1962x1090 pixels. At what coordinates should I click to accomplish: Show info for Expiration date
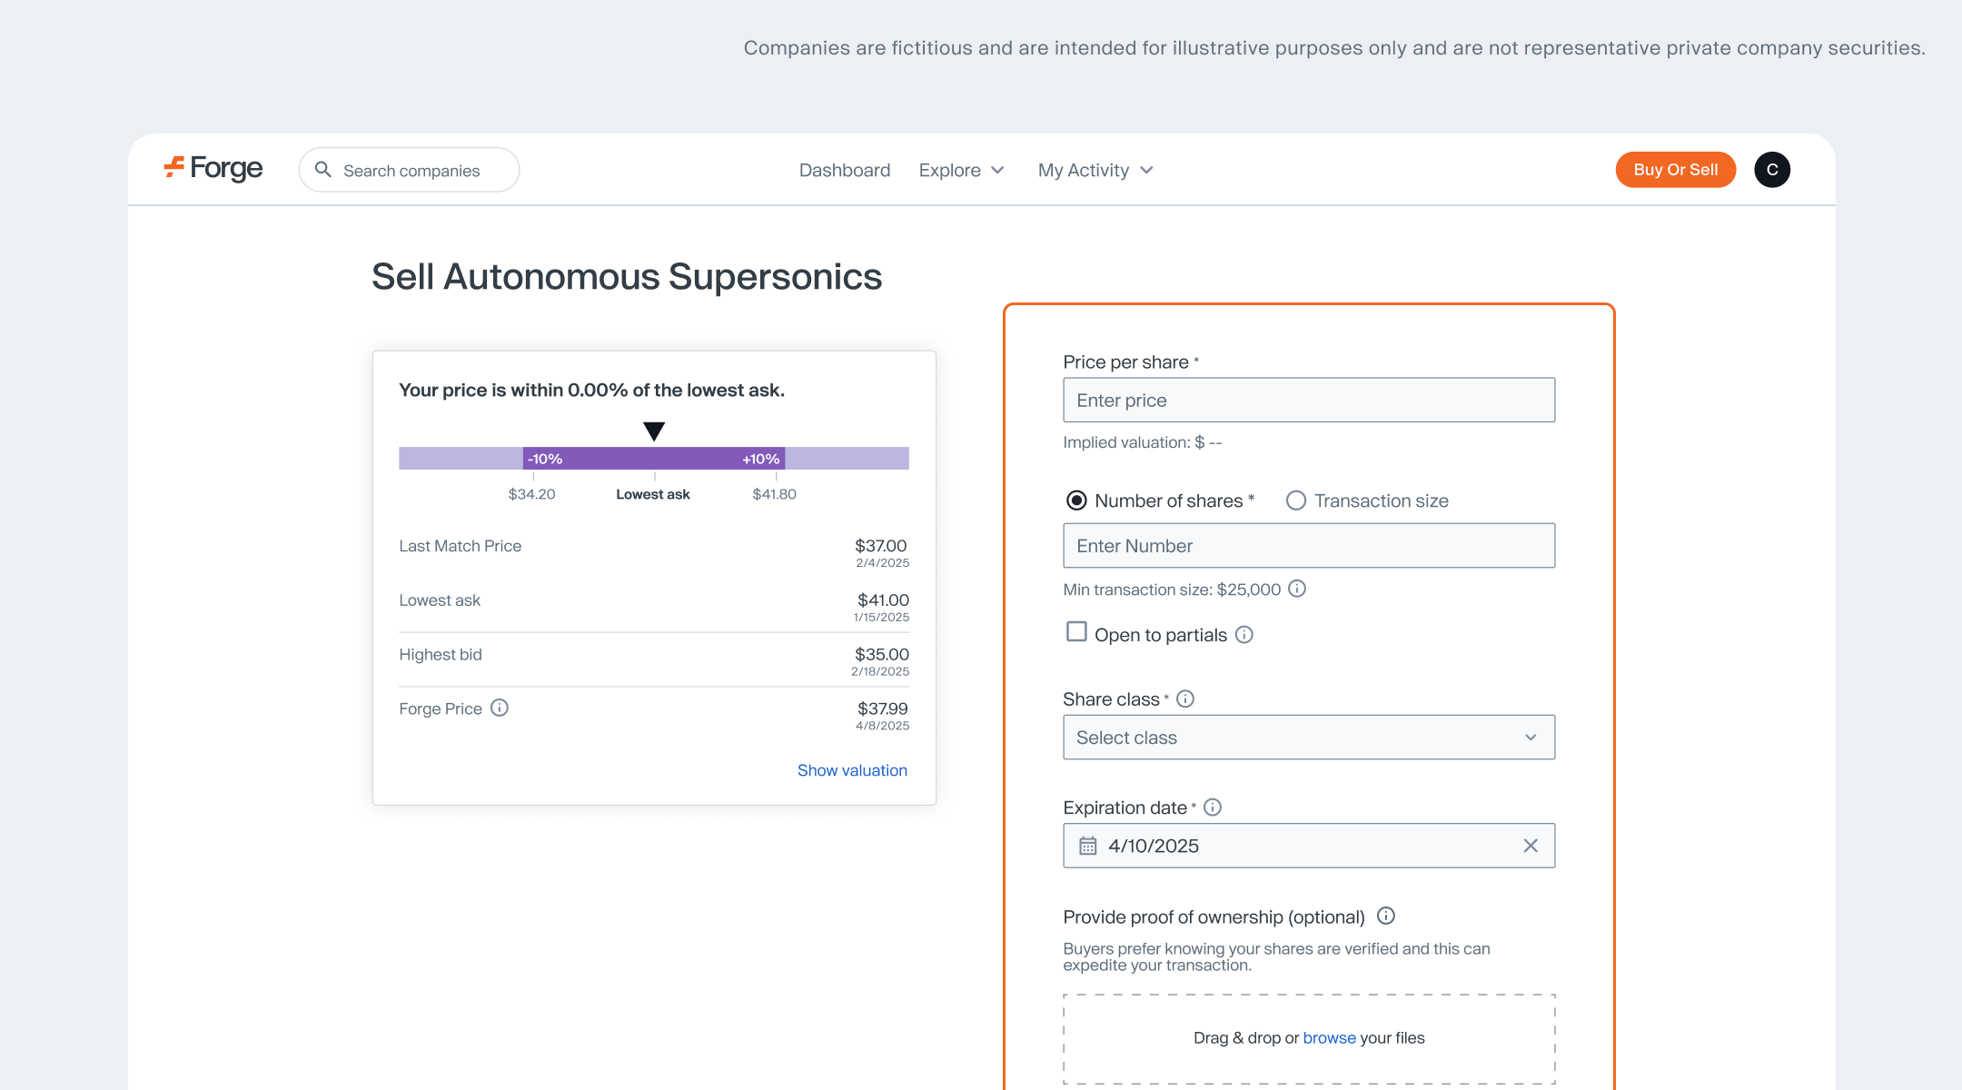click(x=1213, y=807)
